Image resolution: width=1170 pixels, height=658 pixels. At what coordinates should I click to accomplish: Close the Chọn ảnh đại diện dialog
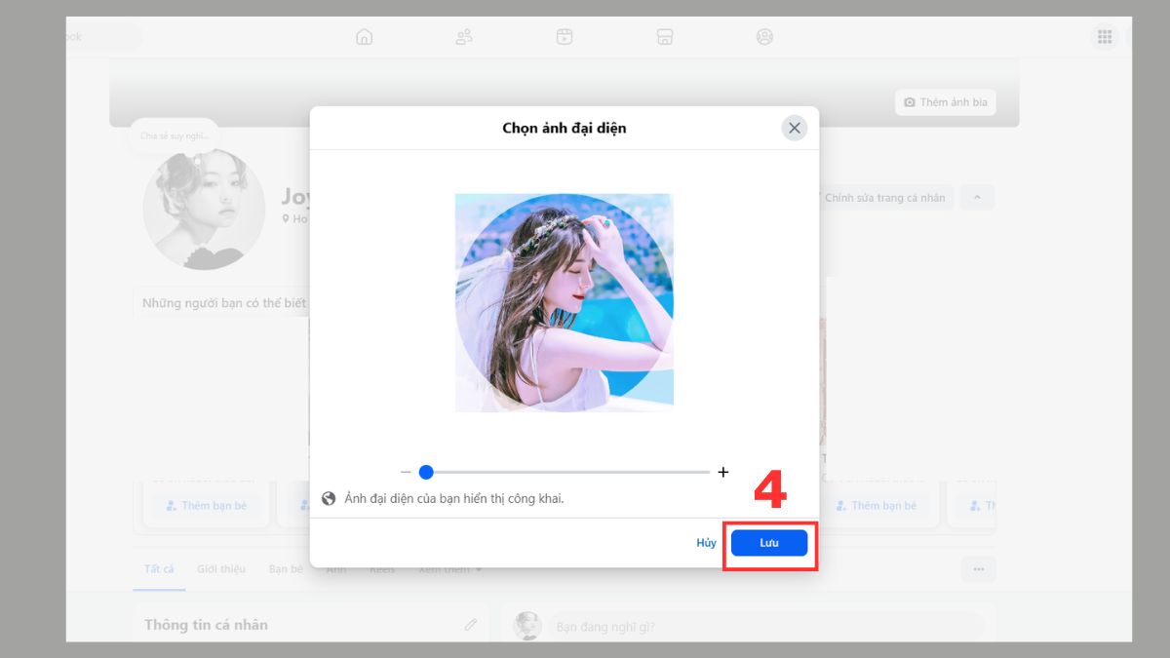795,128
